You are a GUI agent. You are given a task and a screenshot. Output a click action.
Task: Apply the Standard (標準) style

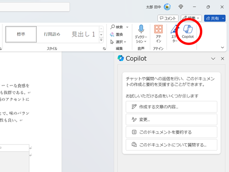21,34
